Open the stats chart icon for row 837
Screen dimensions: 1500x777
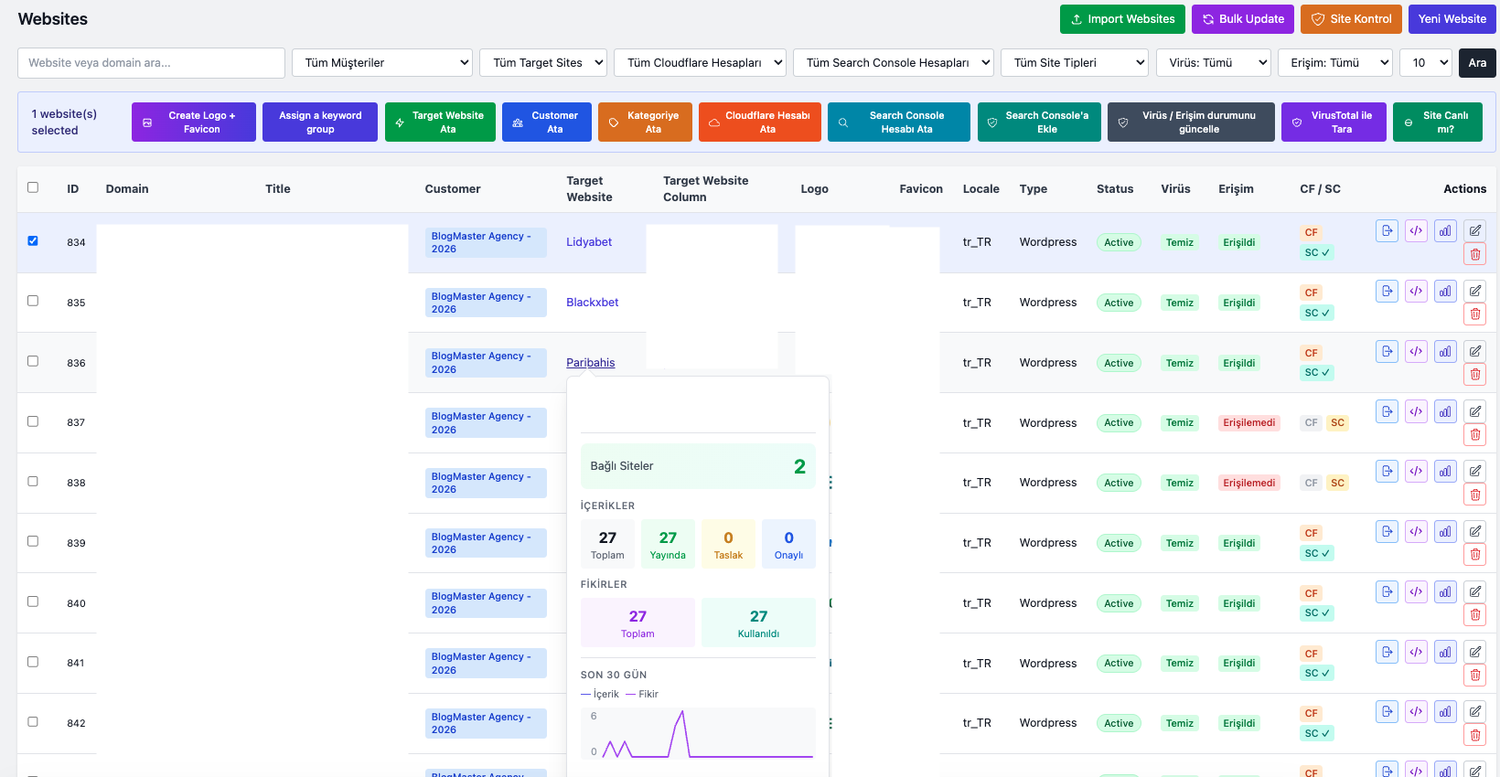point(1445,411)
